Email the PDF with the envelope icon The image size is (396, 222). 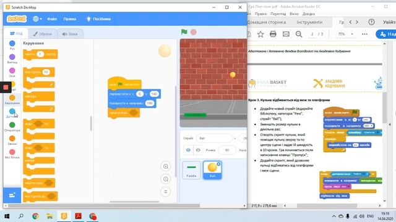click(286, 34)
